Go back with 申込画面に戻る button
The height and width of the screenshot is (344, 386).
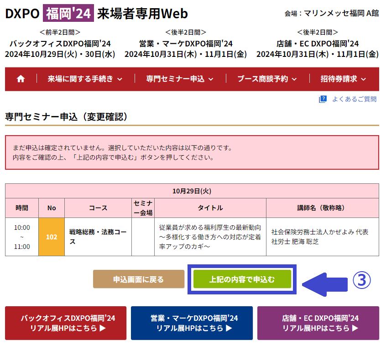coord(139,279)
